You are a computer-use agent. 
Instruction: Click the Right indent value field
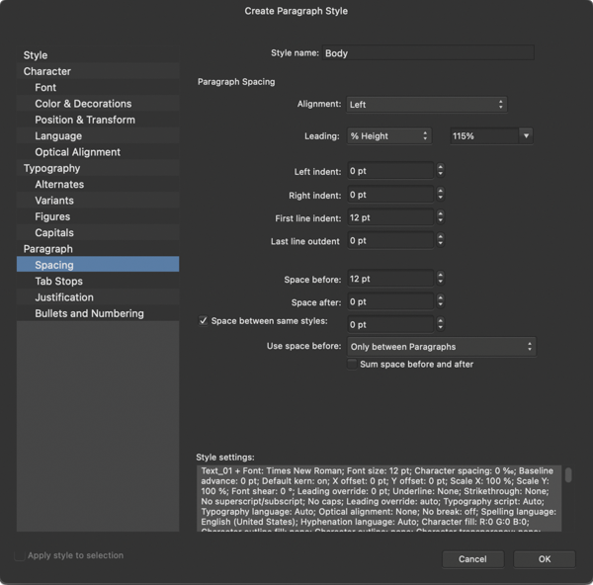coord(390,195)
